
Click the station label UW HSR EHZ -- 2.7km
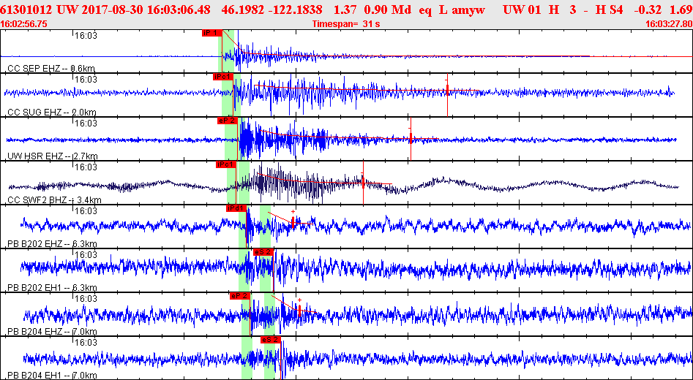point(53,156)
